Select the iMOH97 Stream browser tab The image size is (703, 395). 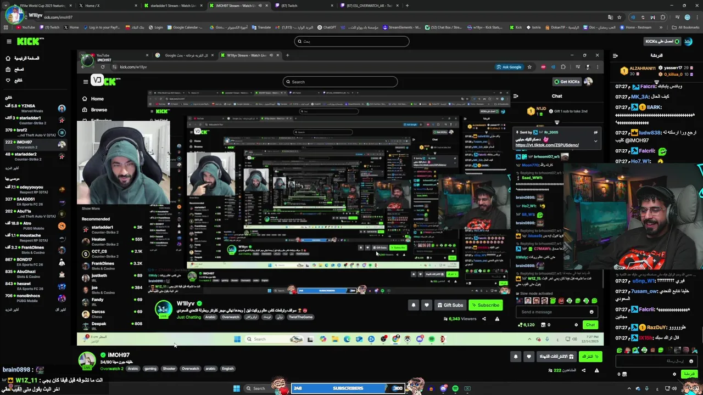tap(239, 5)
